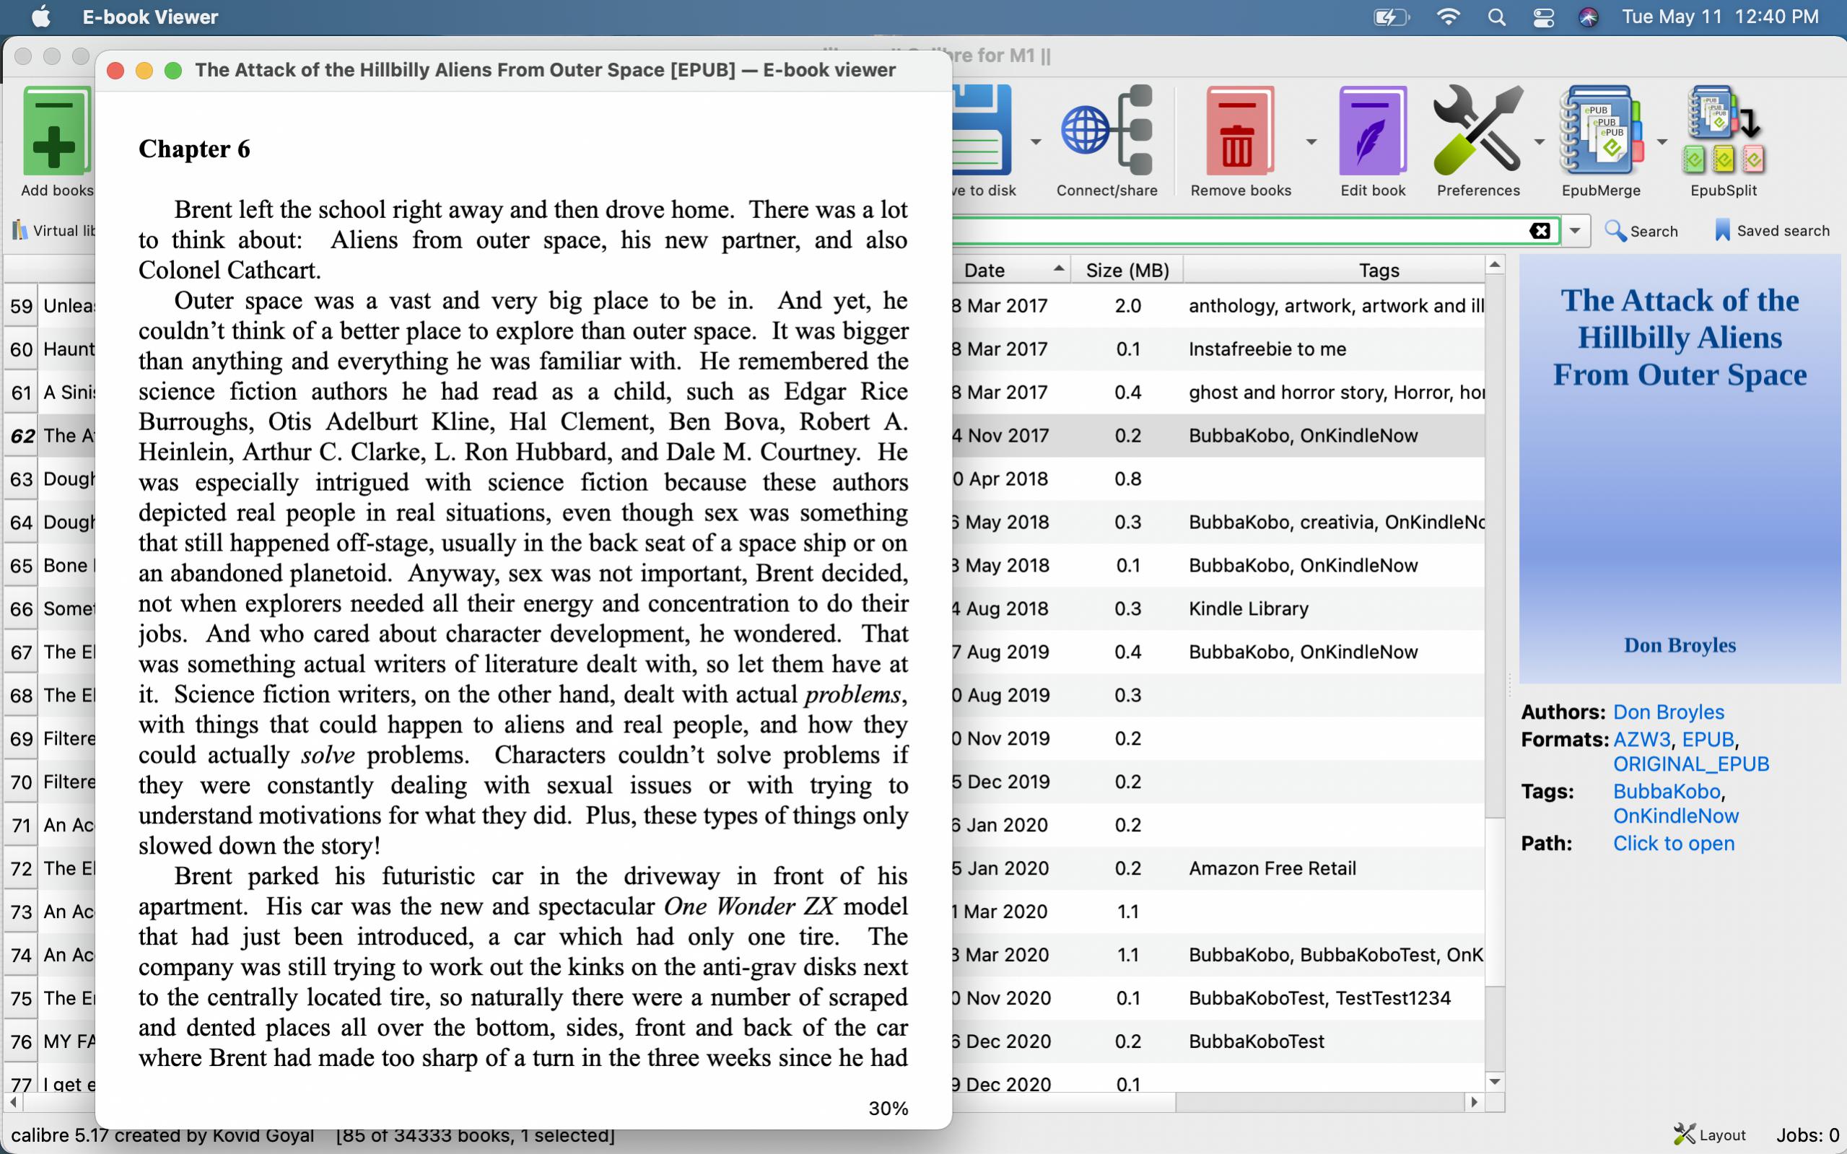This screenshot has width=1847, height=1154.
Task: Sort by Date column header
Action: coord(1010,269)
